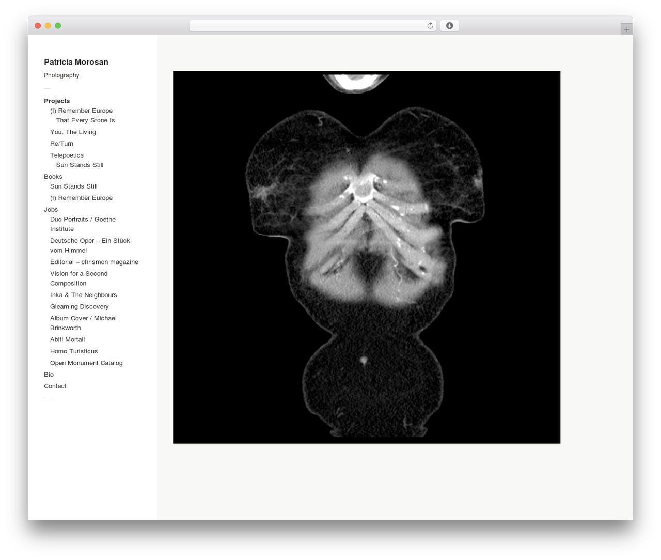This screenshot has width=661, height=560.
Task: Open Vision for a Second Composition
Action: 78,278
